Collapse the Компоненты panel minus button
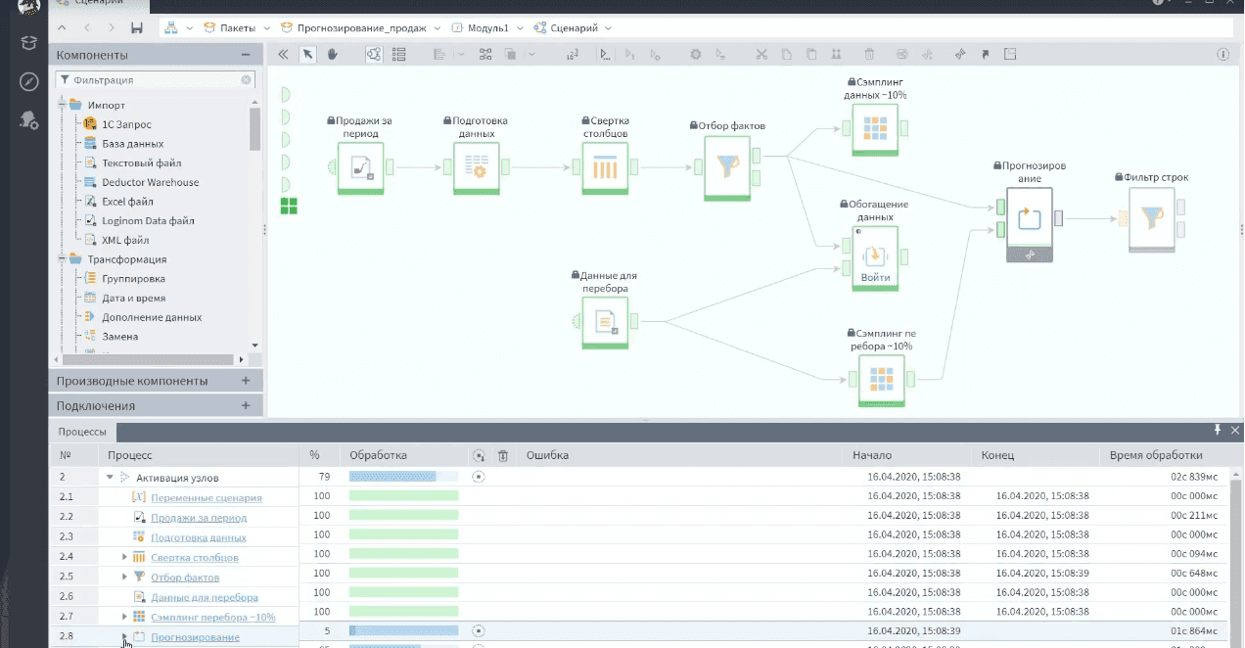Image resolution: width=1245 pixels, height=648 pixels. [x=246, y=55]
